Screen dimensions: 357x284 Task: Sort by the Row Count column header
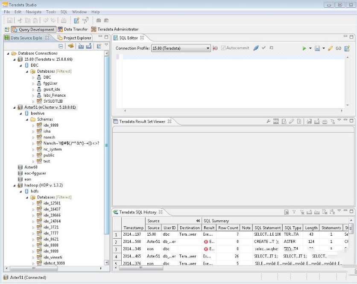pyautogui.click(x=228, y=228)
